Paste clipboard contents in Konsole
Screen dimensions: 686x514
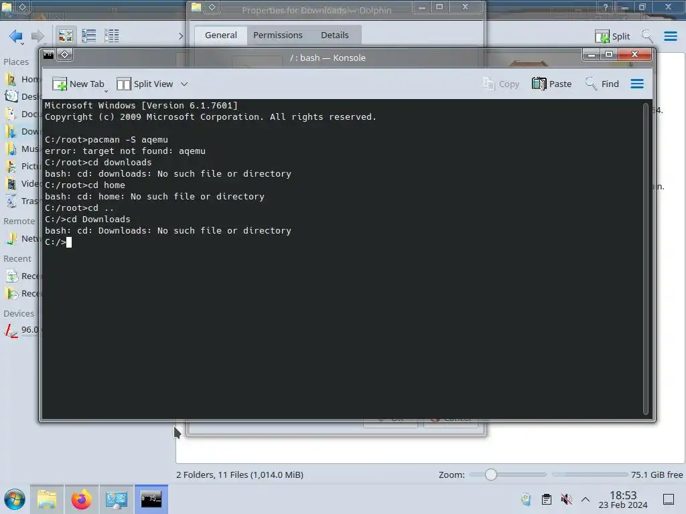pyautogui.click(x=552, y=84)
